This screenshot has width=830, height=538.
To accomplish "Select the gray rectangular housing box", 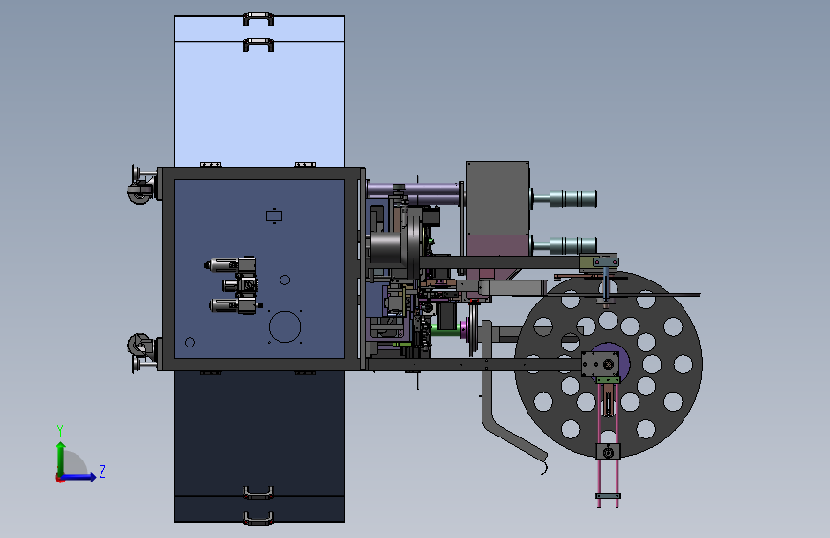I will pos(498,198).
